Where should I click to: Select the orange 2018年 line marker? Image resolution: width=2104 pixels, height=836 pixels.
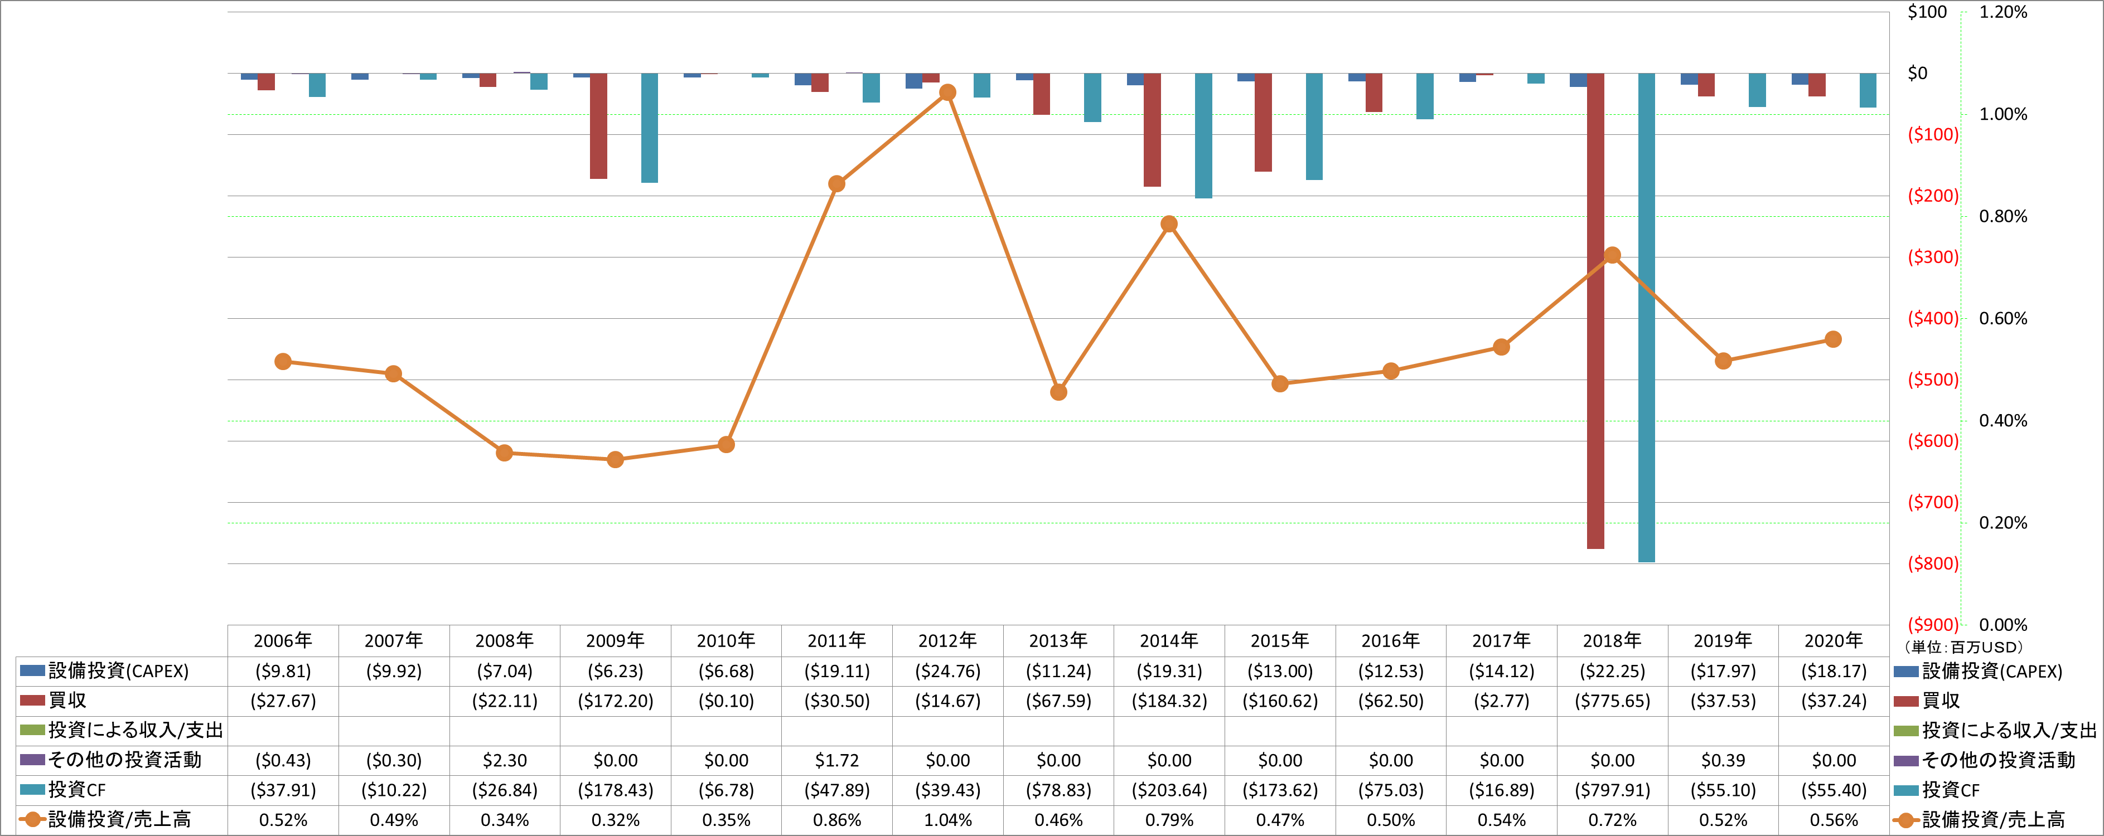click(1612, 255)
